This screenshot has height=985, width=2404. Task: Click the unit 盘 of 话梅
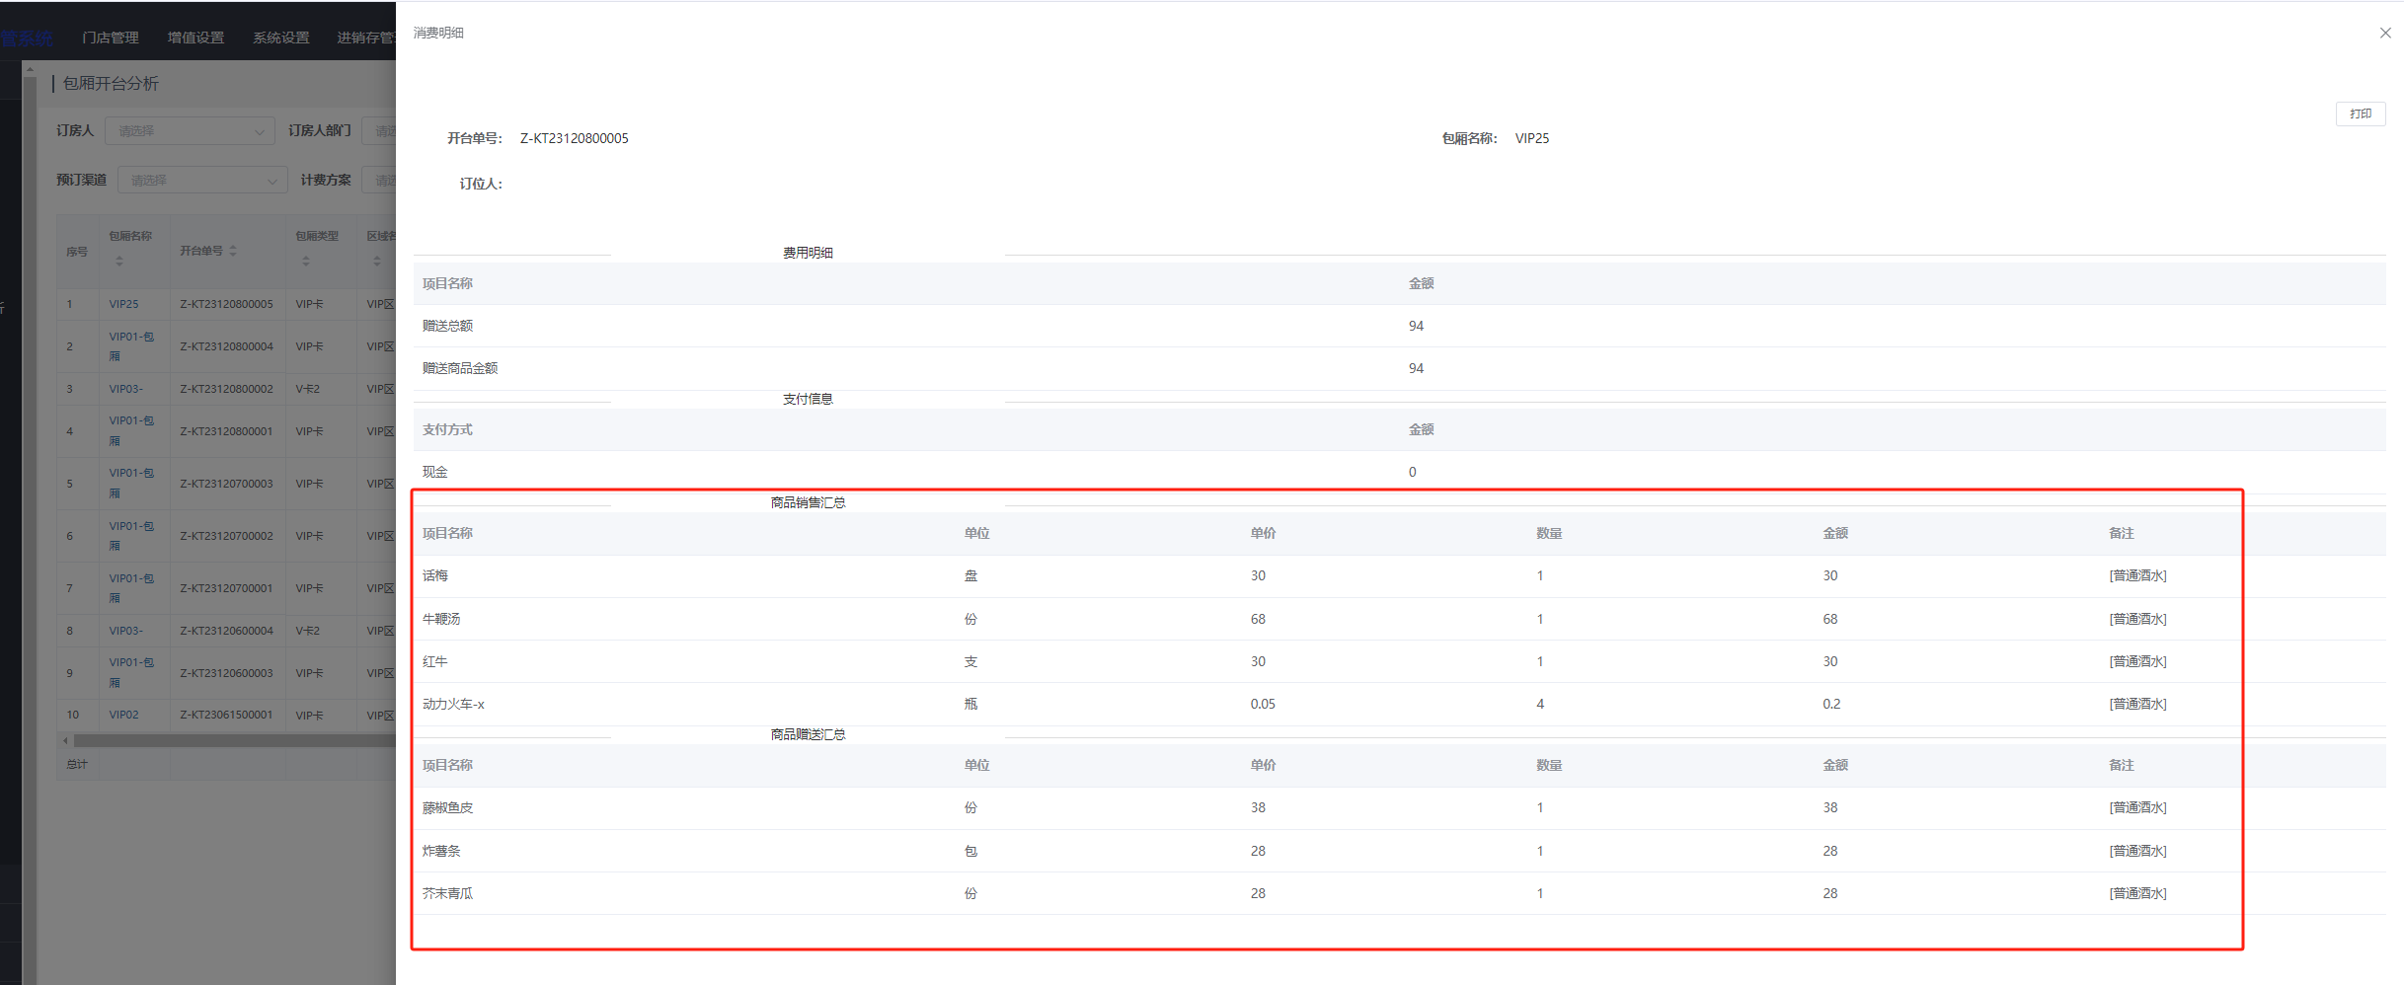(970, 575)
